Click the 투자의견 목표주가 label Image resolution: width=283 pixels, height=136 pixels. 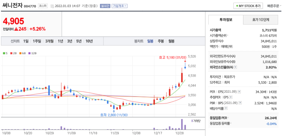(223, 77)
